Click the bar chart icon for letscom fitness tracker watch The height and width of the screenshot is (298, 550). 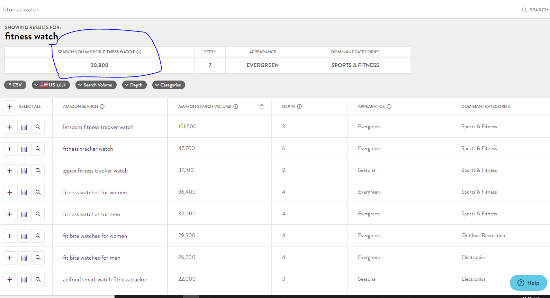(x=24, y=127)
